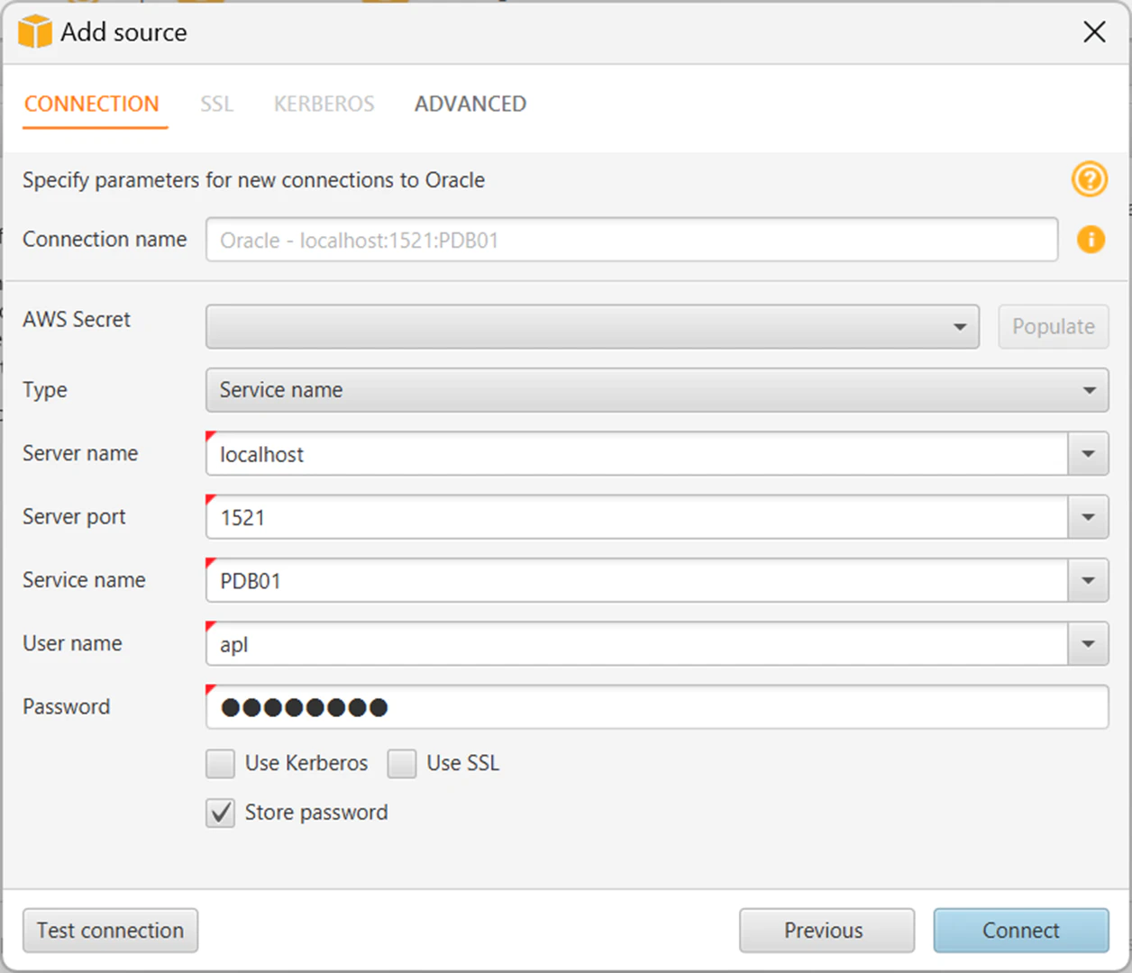Screen dimensions: 1132x973
Task: Uncheck the Store password checkbox
Action: coord(220,813)
